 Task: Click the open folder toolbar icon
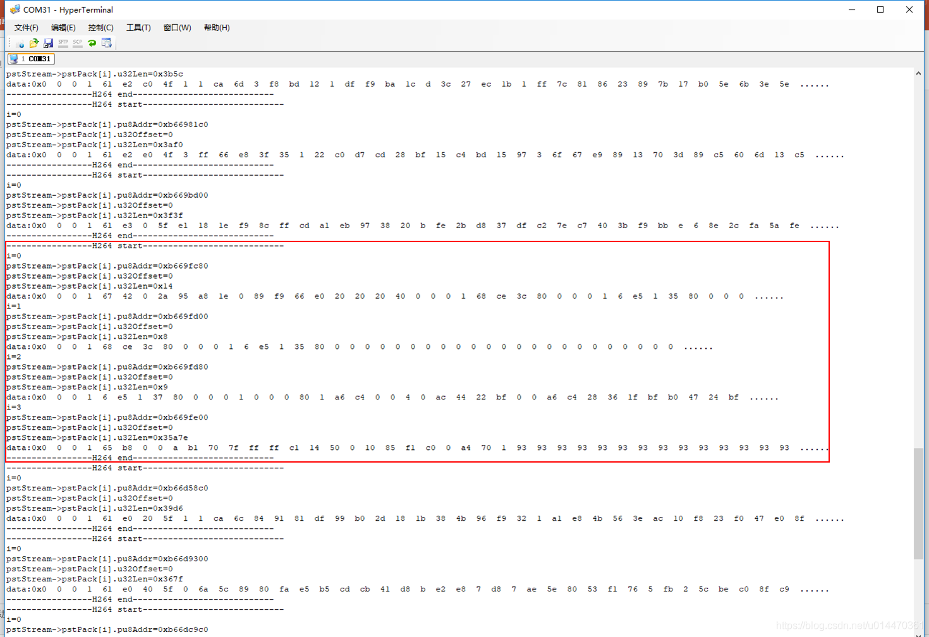point(34,43)
